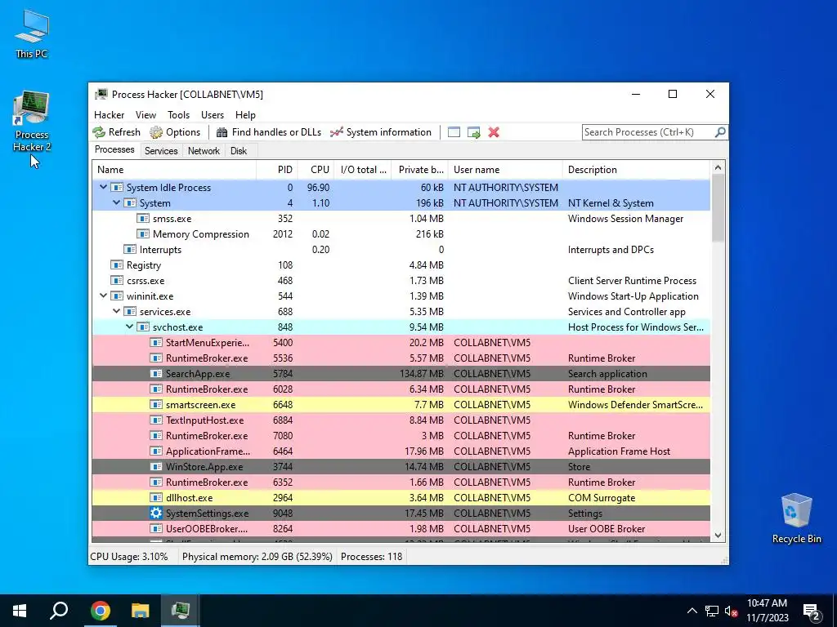Switch to the Services tab
The width and height of the screenshot is (837, 627).
pyautogui.click(x=161, y=151)
